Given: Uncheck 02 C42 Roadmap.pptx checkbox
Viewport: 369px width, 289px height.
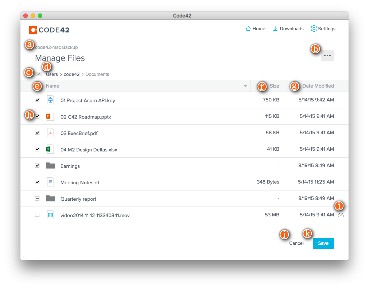Looking at the screenshot, I should tap(37, 116).
